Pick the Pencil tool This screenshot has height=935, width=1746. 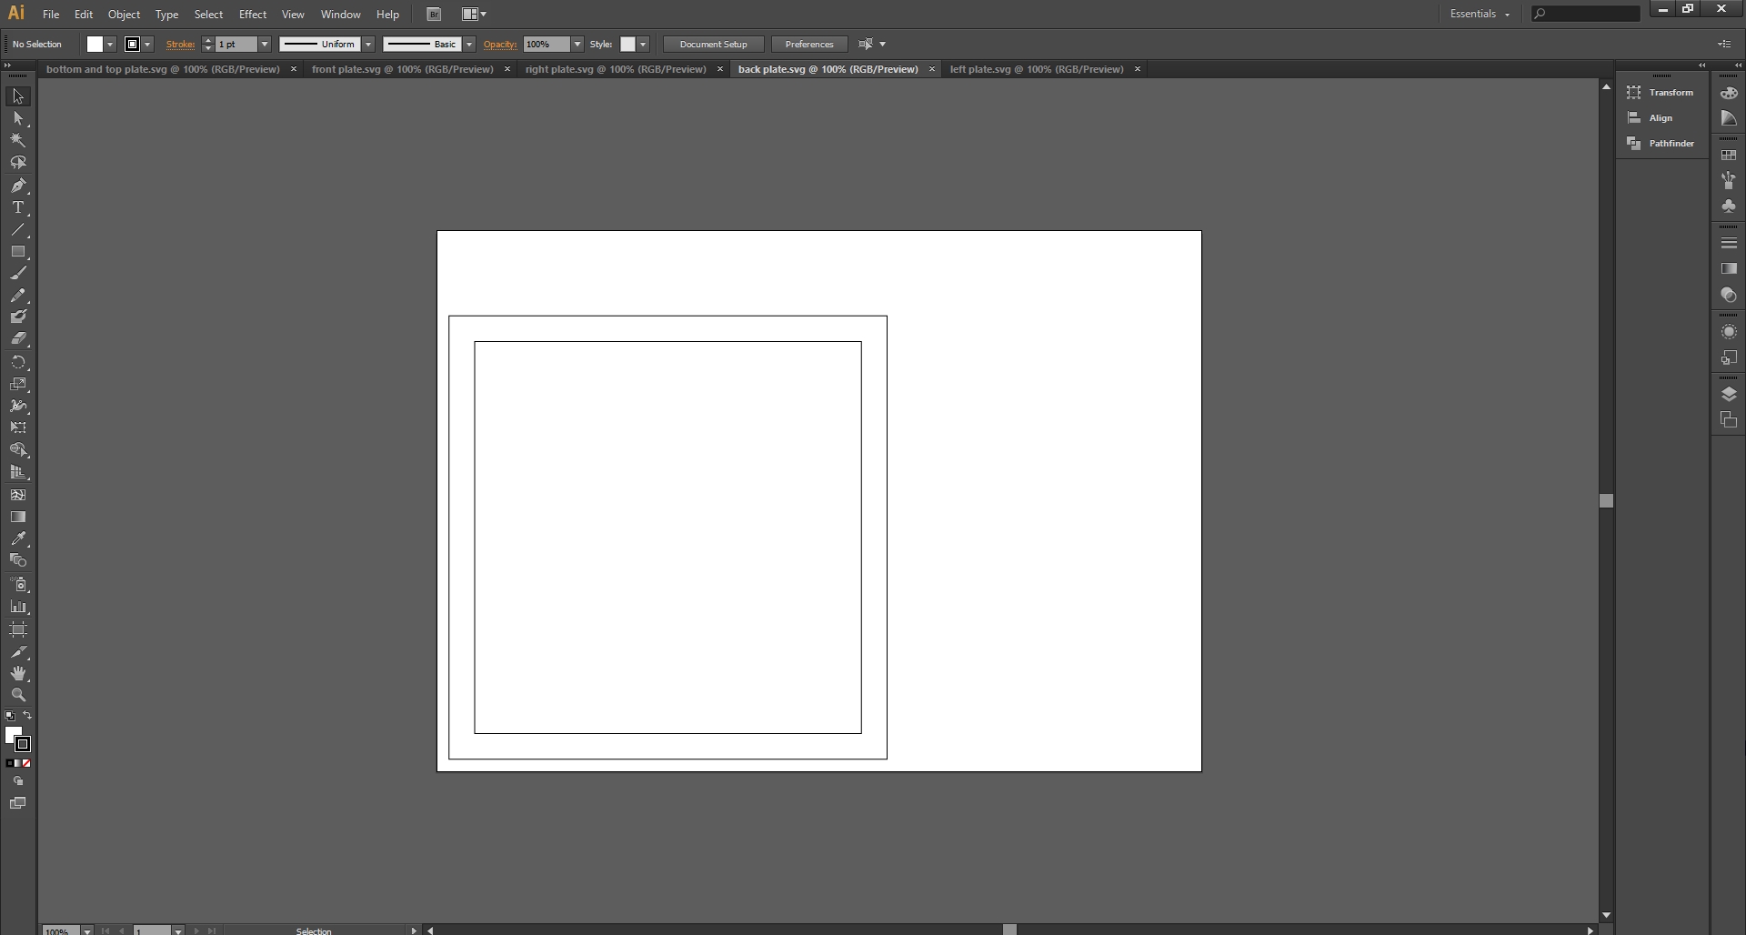18,296
